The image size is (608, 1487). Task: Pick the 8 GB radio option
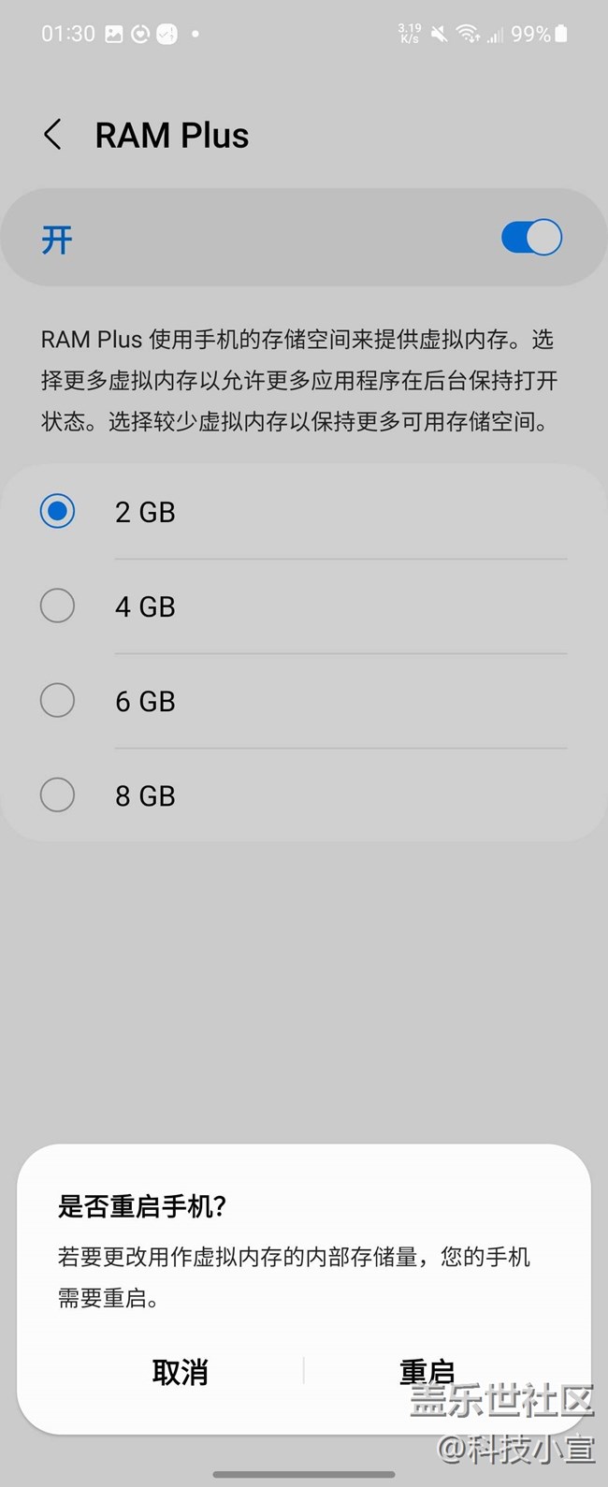click(x=58, y=795)
